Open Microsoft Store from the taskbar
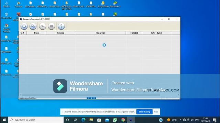 [99, 120]
